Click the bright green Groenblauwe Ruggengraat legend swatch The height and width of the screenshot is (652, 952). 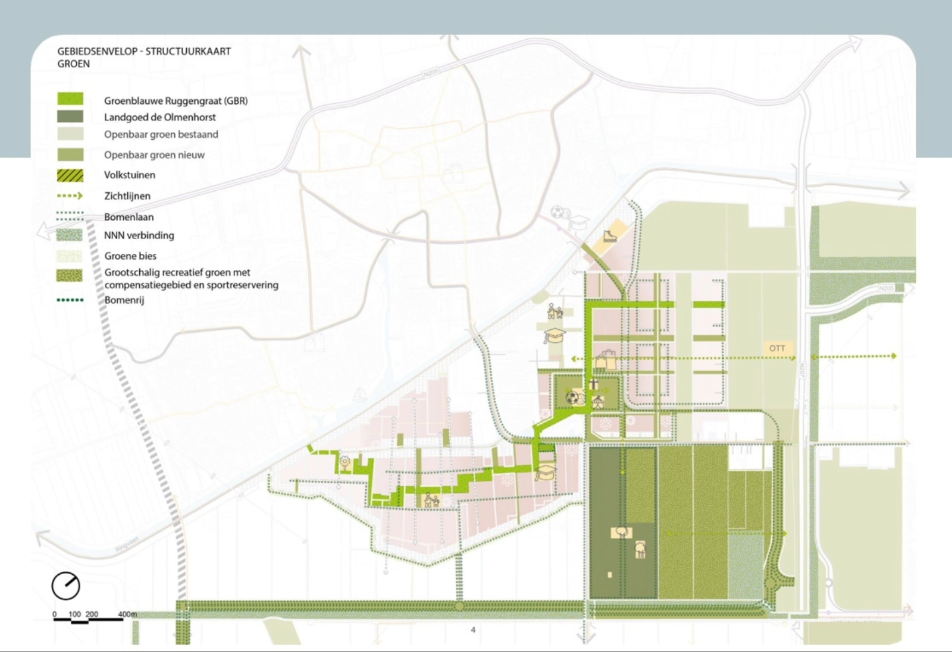click(70, 99)
